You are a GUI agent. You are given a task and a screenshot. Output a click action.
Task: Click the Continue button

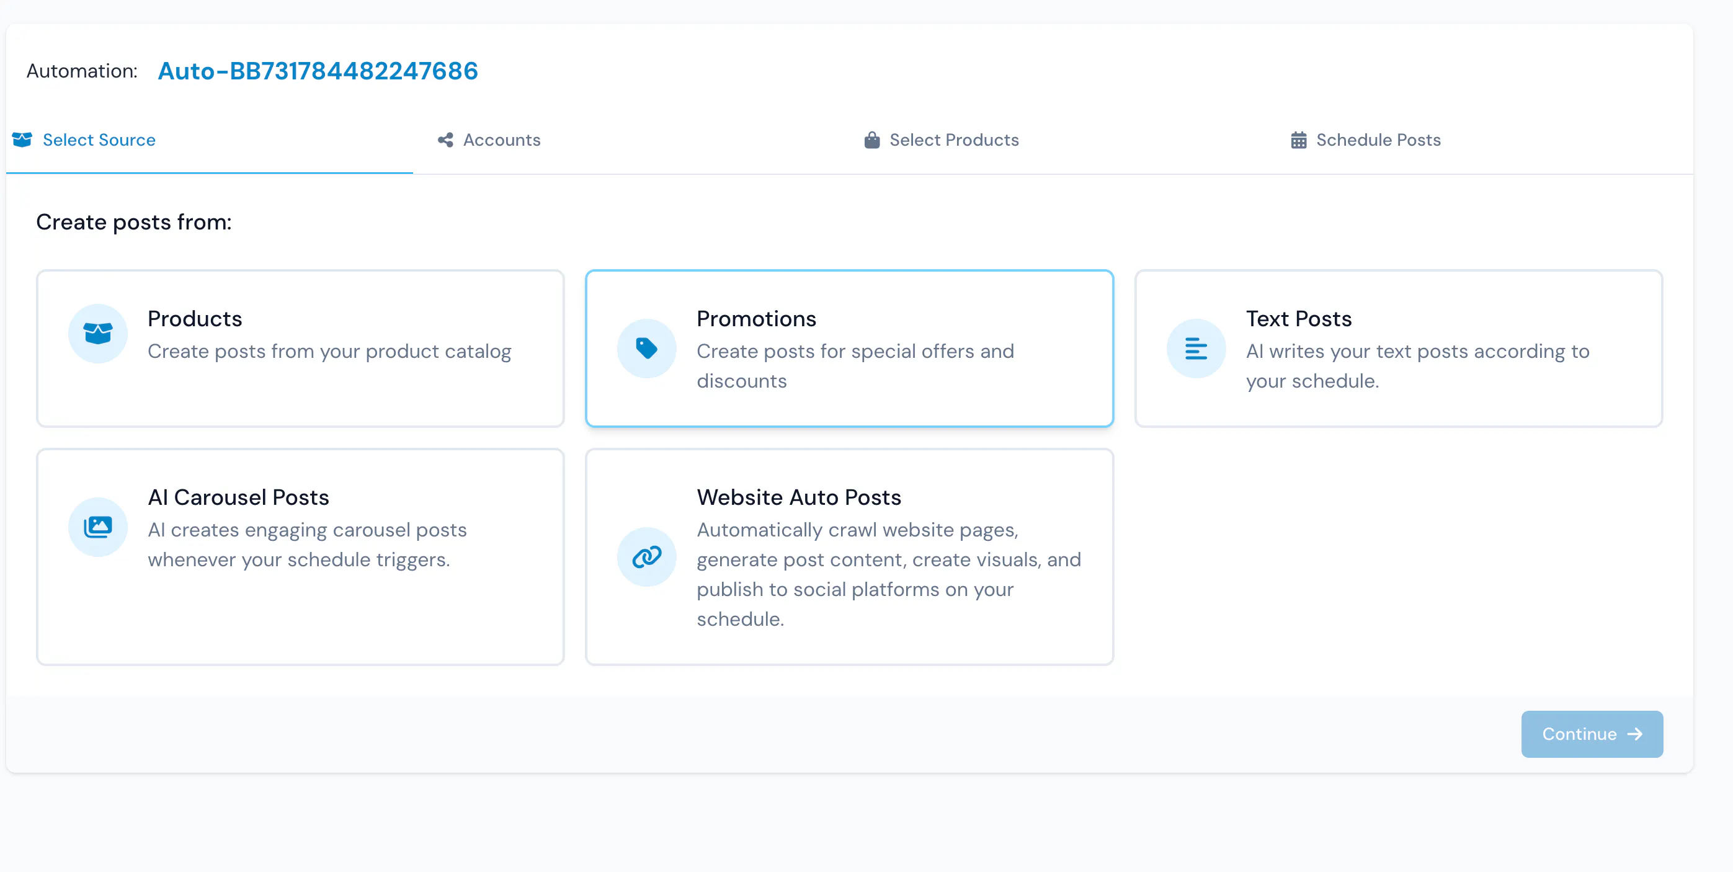point(1592,734)
